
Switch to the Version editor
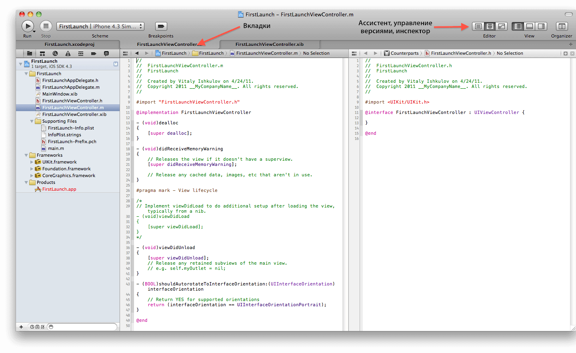pyautogui.click(x=502, y=26)
